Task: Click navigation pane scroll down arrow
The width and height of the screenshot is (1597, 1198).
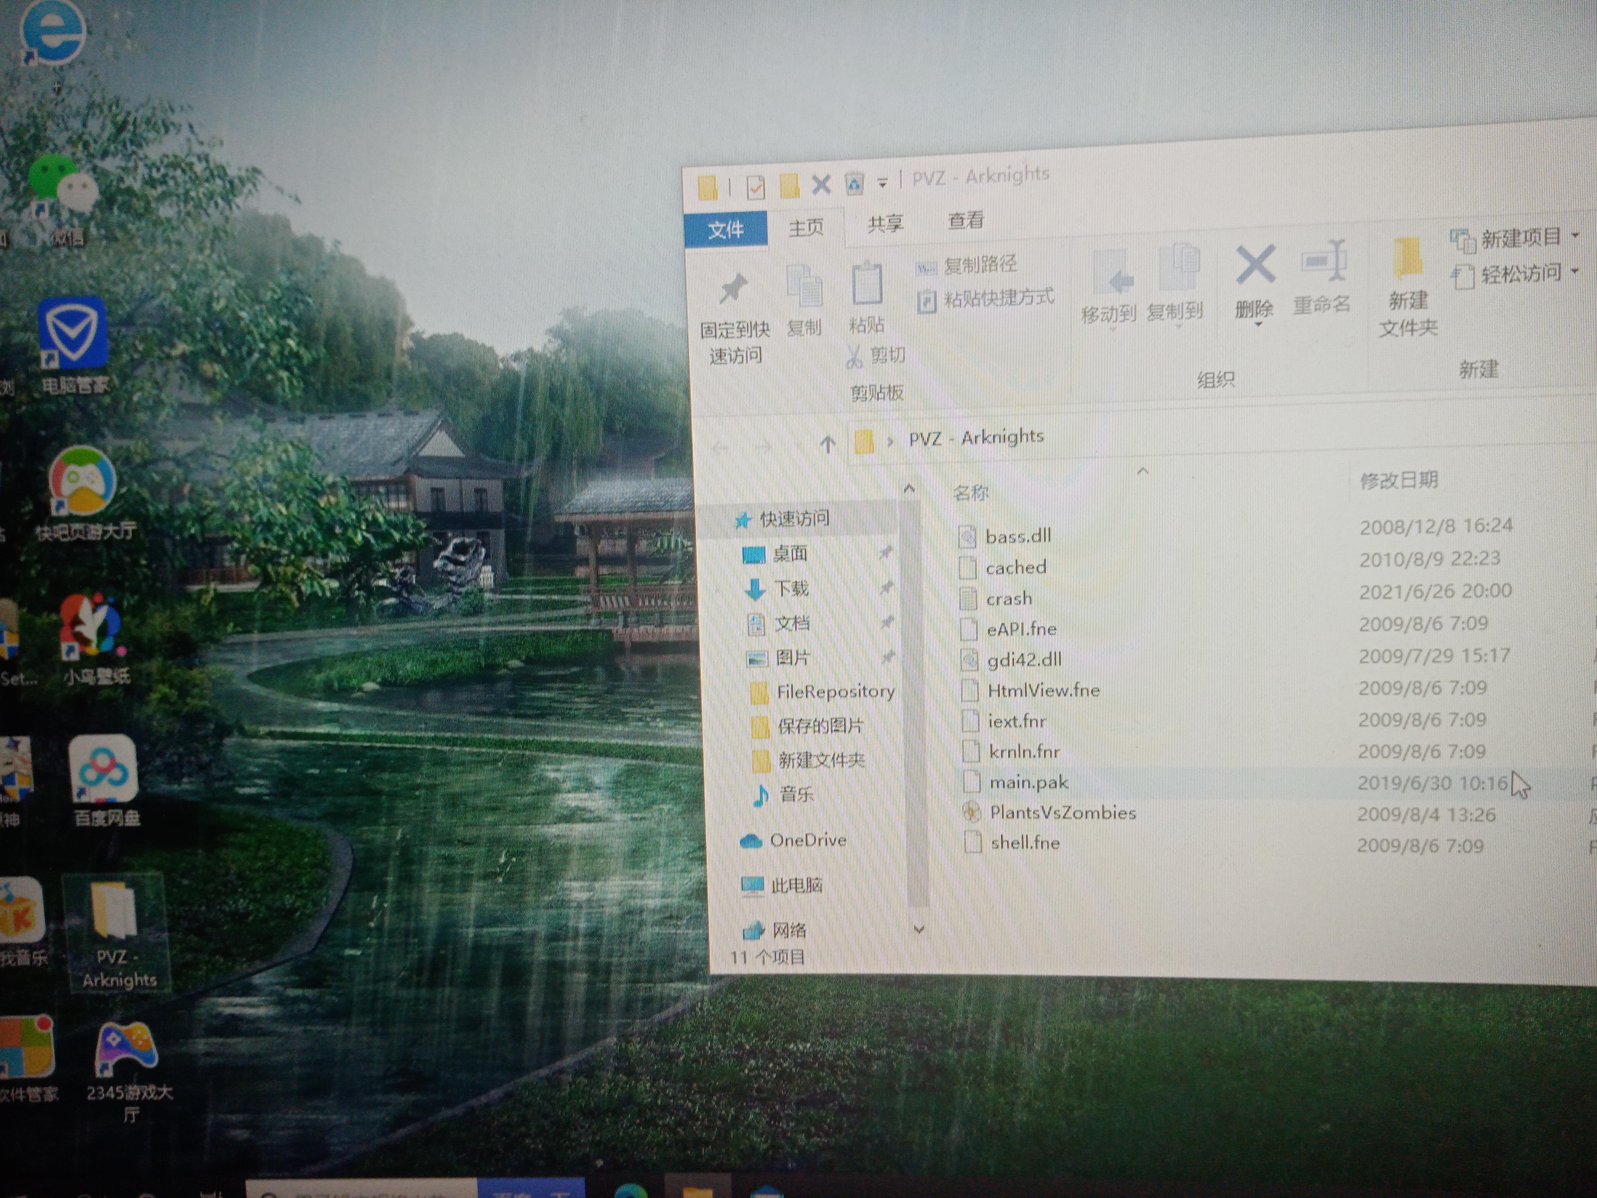Action: 919,929
